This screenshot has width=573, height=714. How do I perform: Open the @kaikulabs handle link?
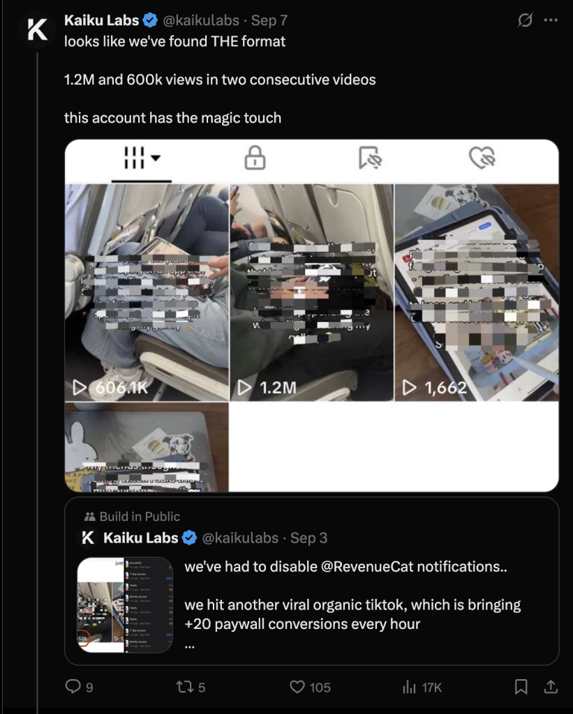201,21
